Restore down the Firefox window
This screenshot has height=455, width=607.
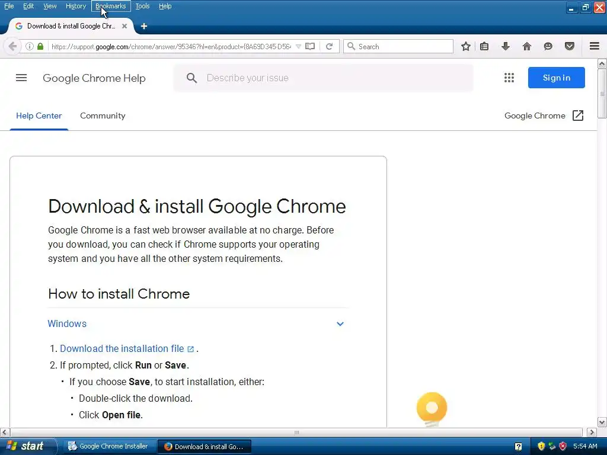pyautogui.click(x=585, y=7)
